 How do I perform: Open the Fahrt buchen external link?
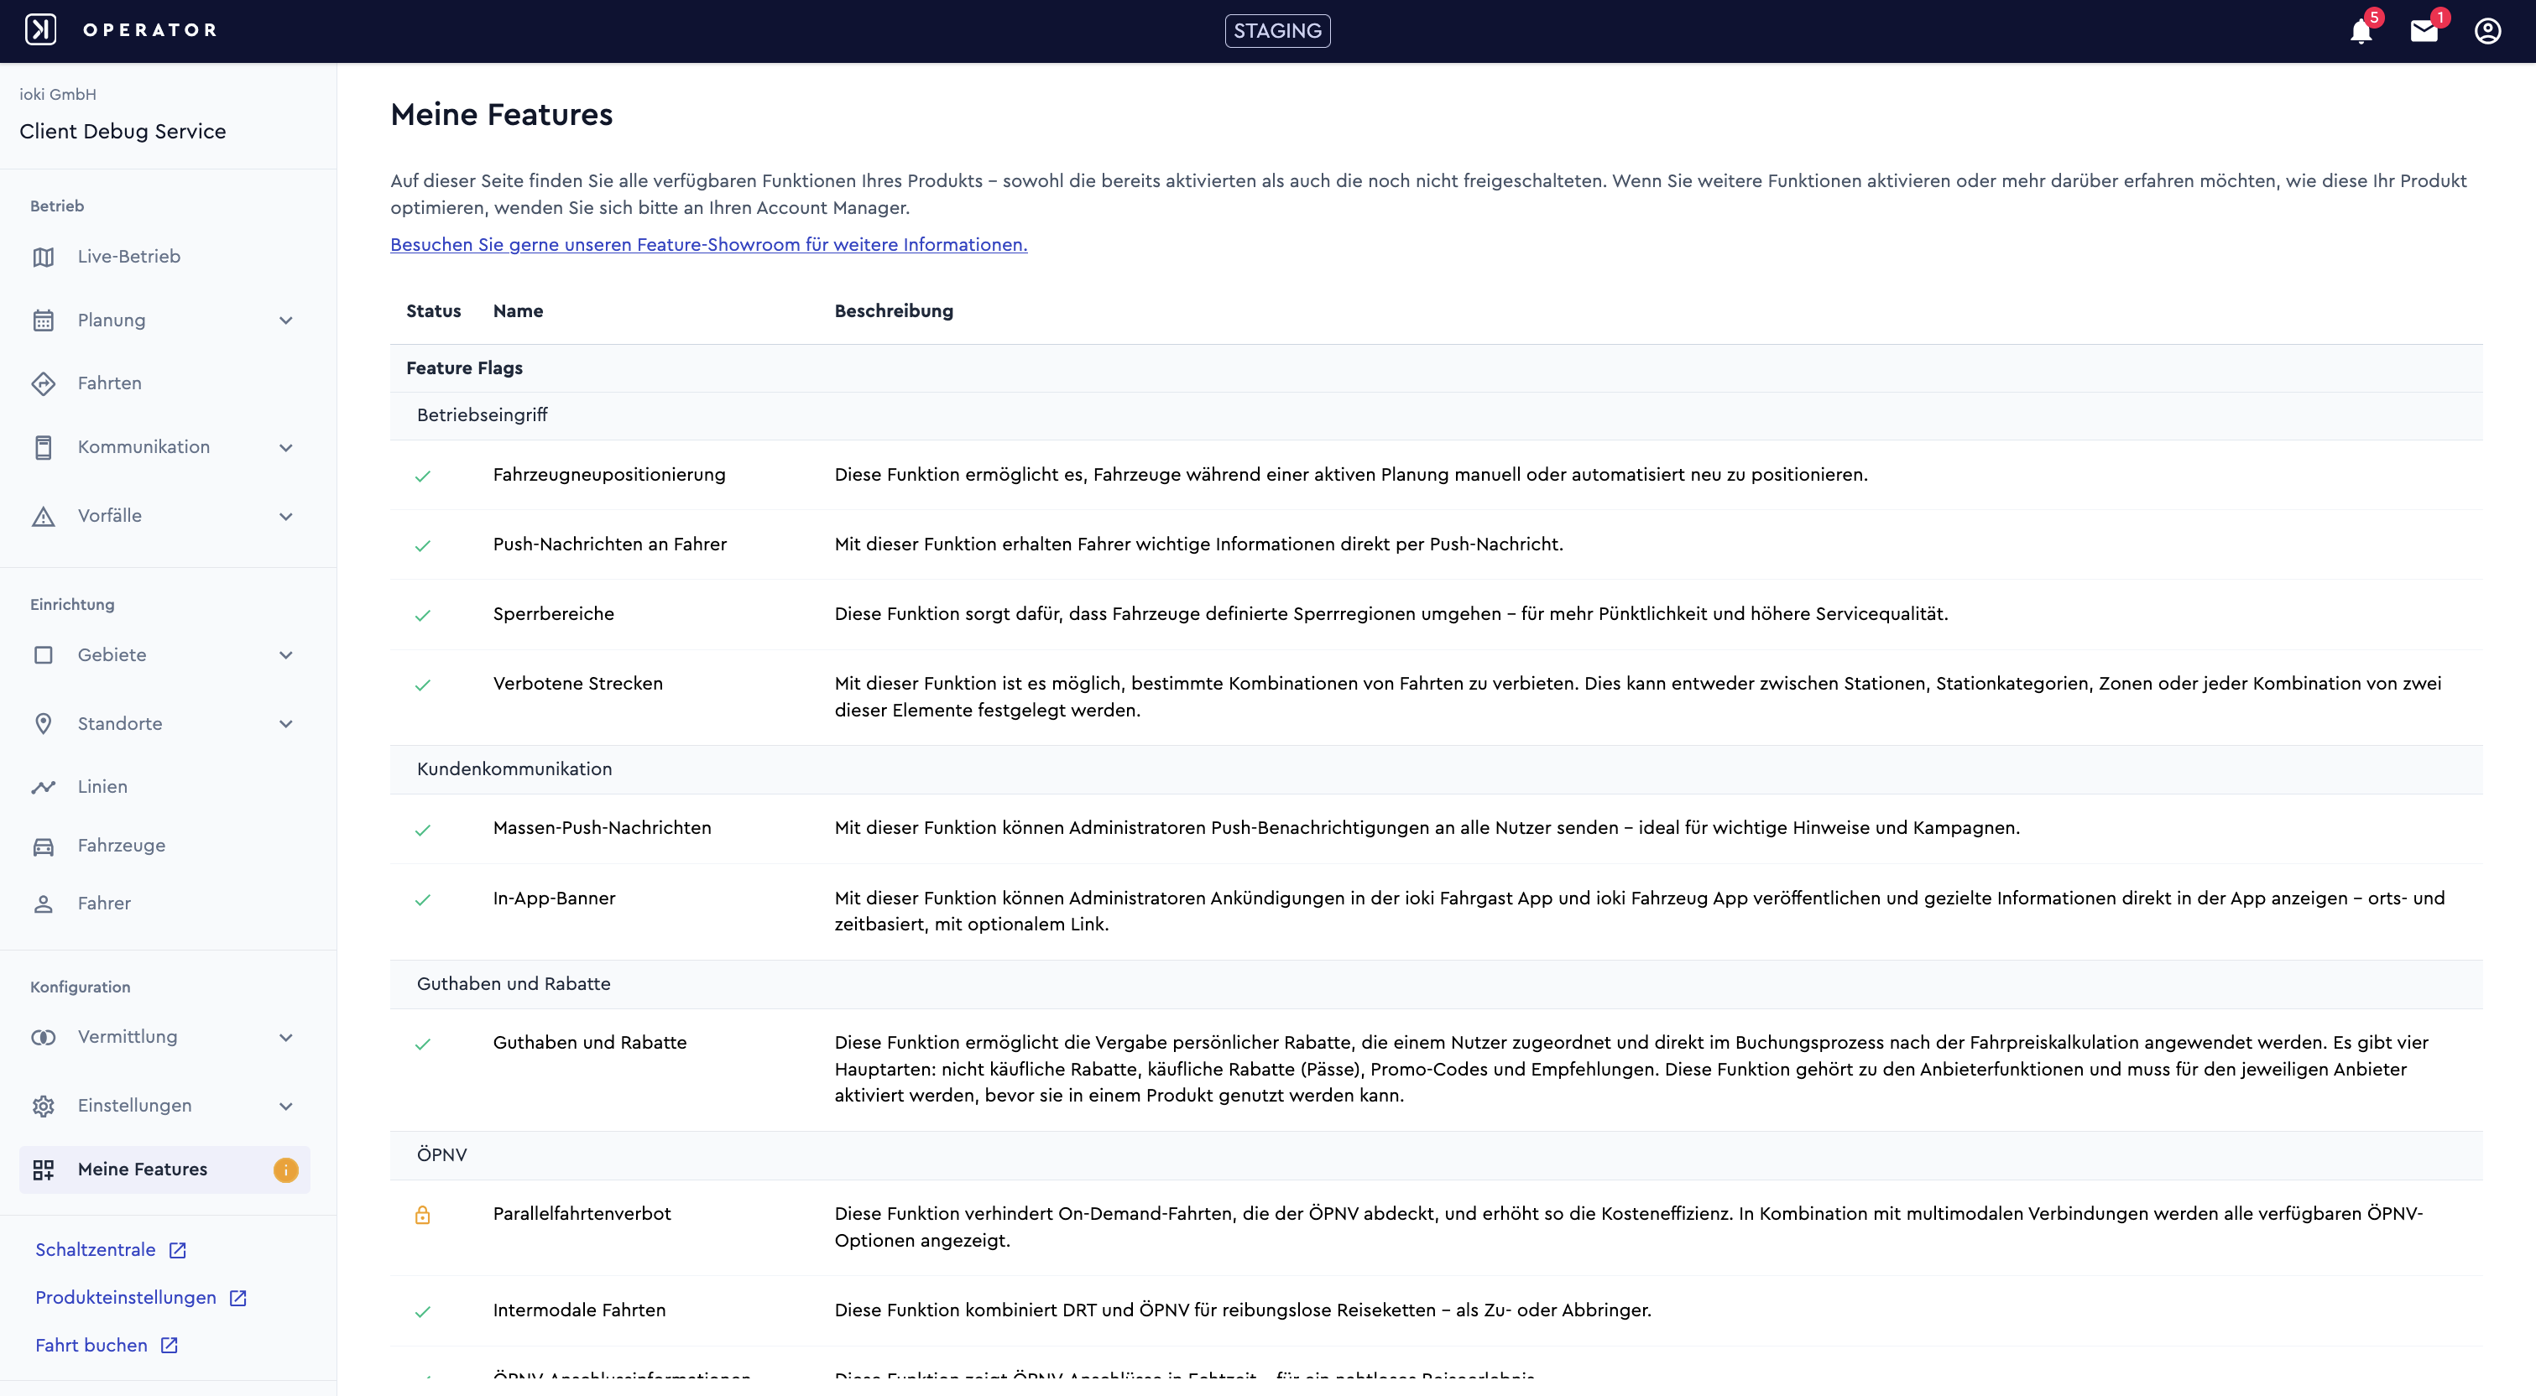pyautogui.click(x=107, y=1346)
